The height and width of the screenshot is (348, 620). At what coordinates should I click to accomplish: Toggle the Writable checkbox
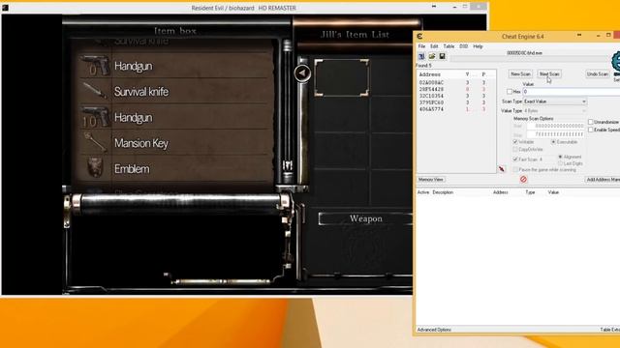(515, 142)
